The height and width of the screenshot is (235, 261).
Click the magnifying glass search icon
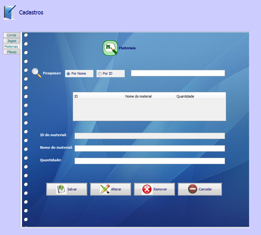[37, 73]
